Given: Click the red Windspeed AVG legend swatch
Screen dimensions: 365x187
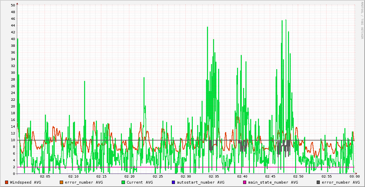Looking at the screenshot, I should click(6, 182).
